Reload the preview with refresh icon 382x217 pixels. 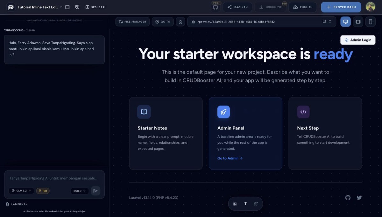[x=330, y=21]
